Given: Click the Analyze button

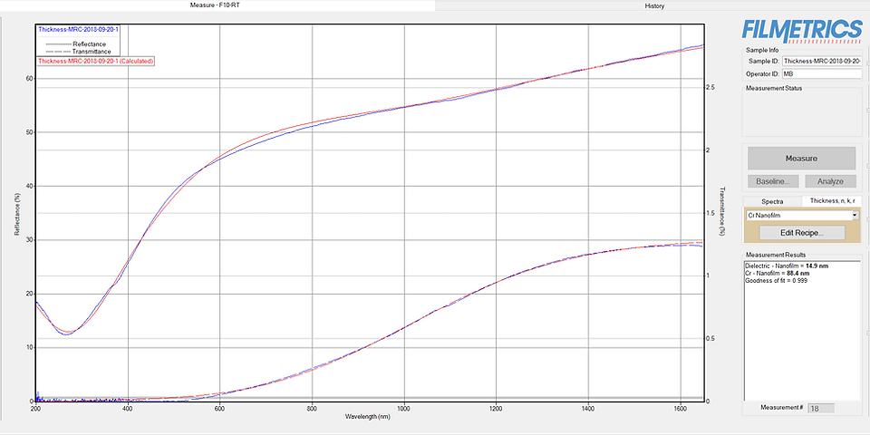Looking at the screenshot, I should point(829,181).
